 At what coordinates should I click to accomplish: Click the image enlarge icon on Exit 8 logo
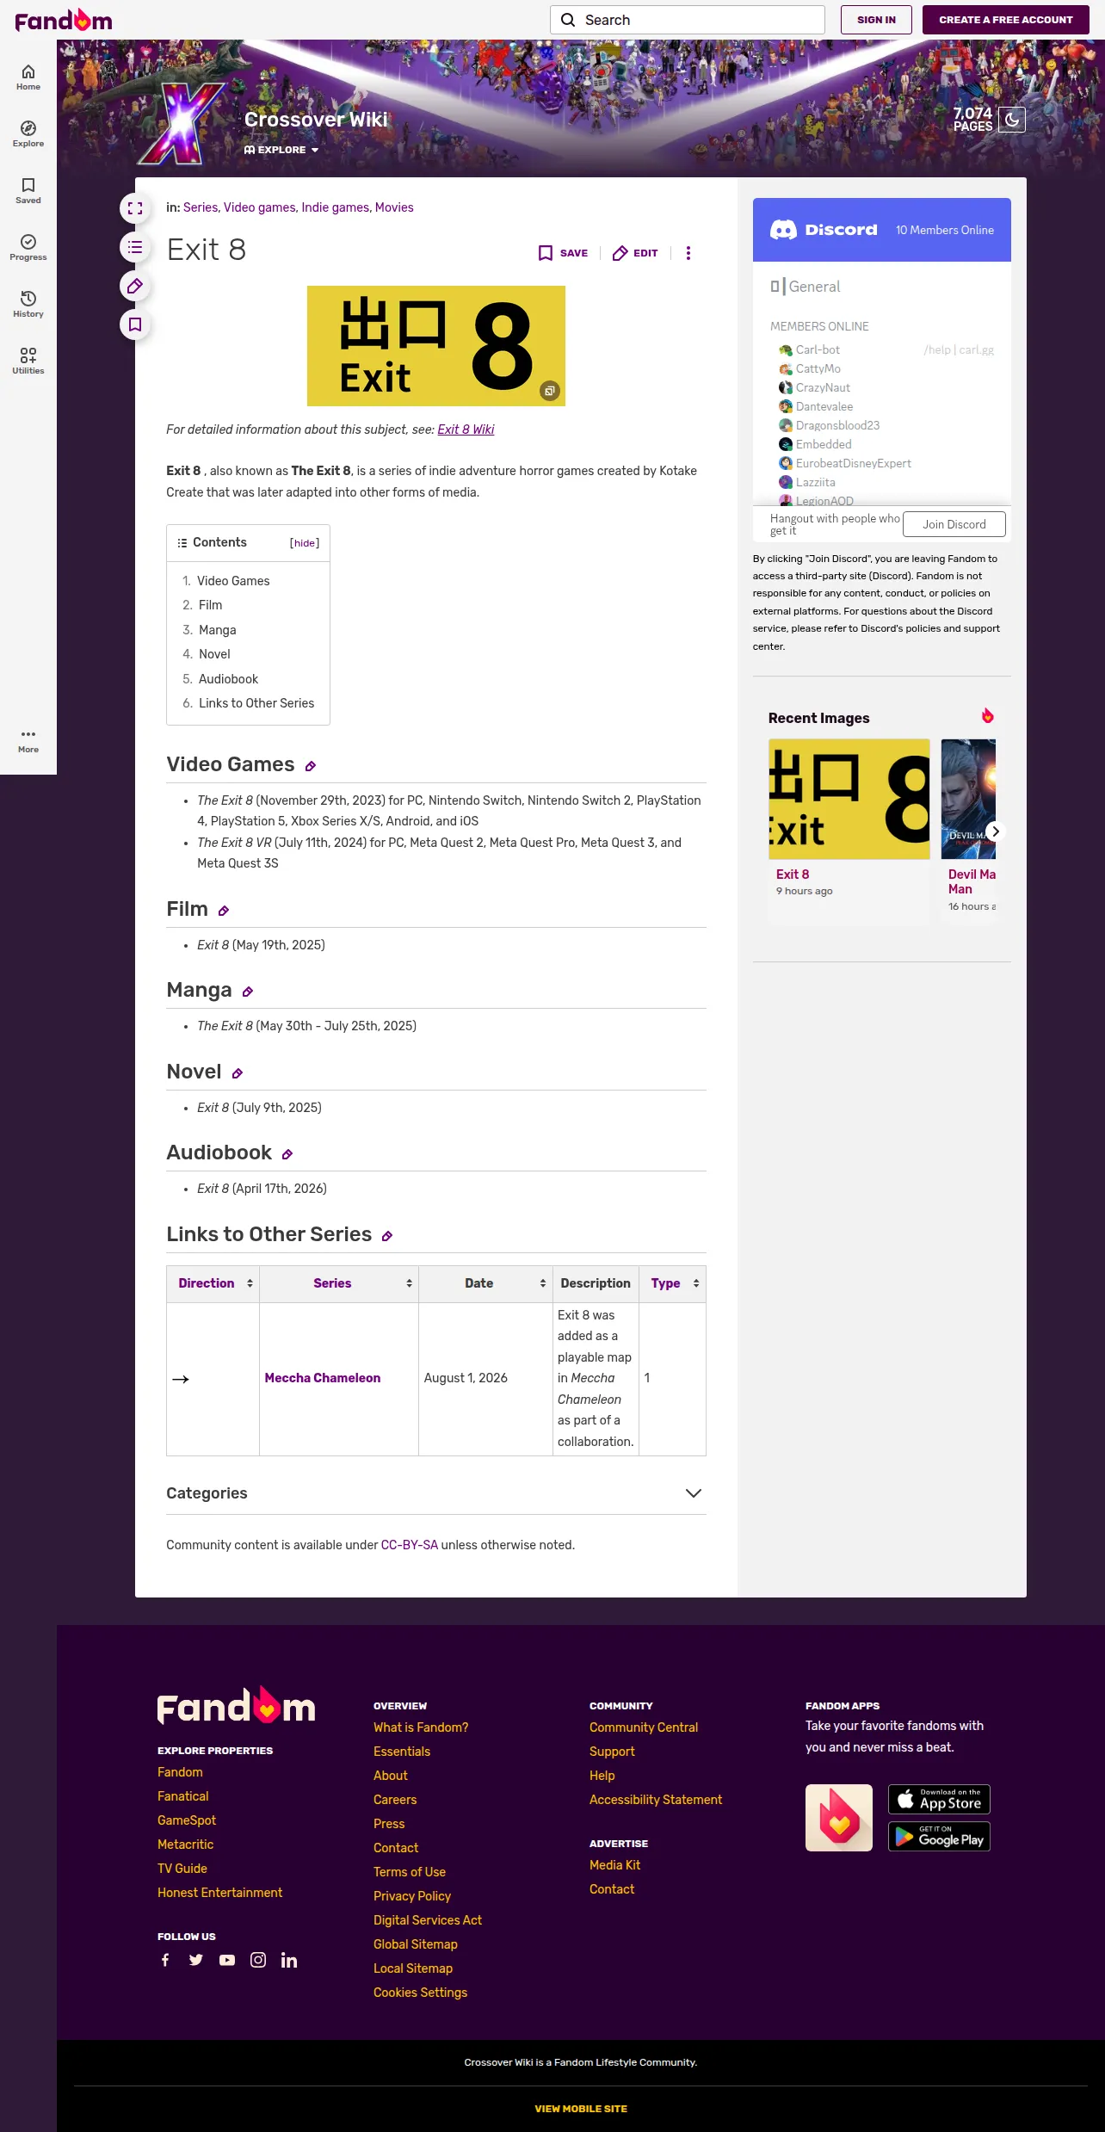pyautogui.click(x=550, y=391)
